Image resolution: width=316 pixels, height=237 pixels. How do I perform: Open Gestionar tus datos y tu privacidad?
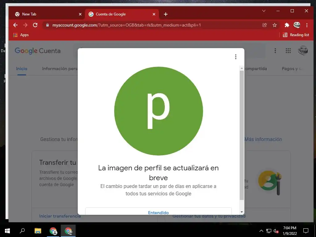pyautogui.click(x=209, y=216)
